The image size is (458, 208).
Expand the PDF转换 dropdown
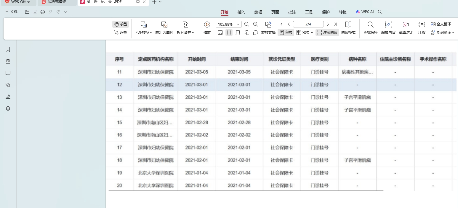click(x=144, y=32)
